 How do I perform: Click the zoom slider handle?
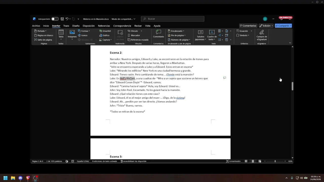(x=275, y=161)
